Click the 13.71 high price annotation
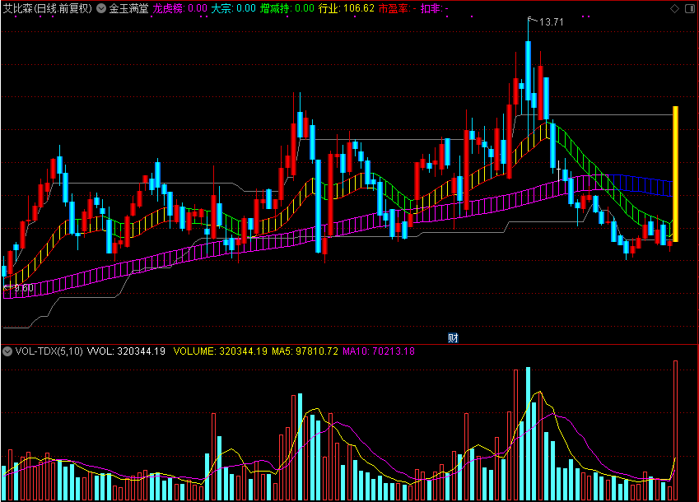699x502 pixels. click(551, 22)
